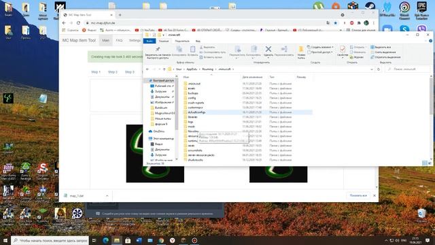
Task: Click the refresh icon beside Explorer address bar
Action: tap(379, 69)
